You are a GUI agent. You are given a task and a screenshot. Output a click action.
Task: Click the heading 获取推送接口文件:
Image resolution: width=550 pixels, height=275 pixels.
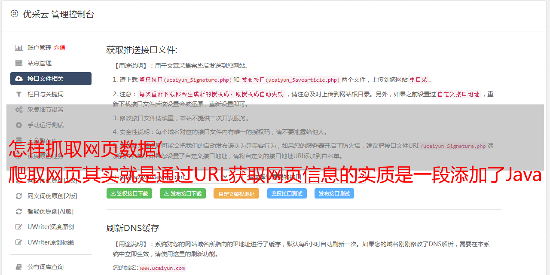pos(142,50)
